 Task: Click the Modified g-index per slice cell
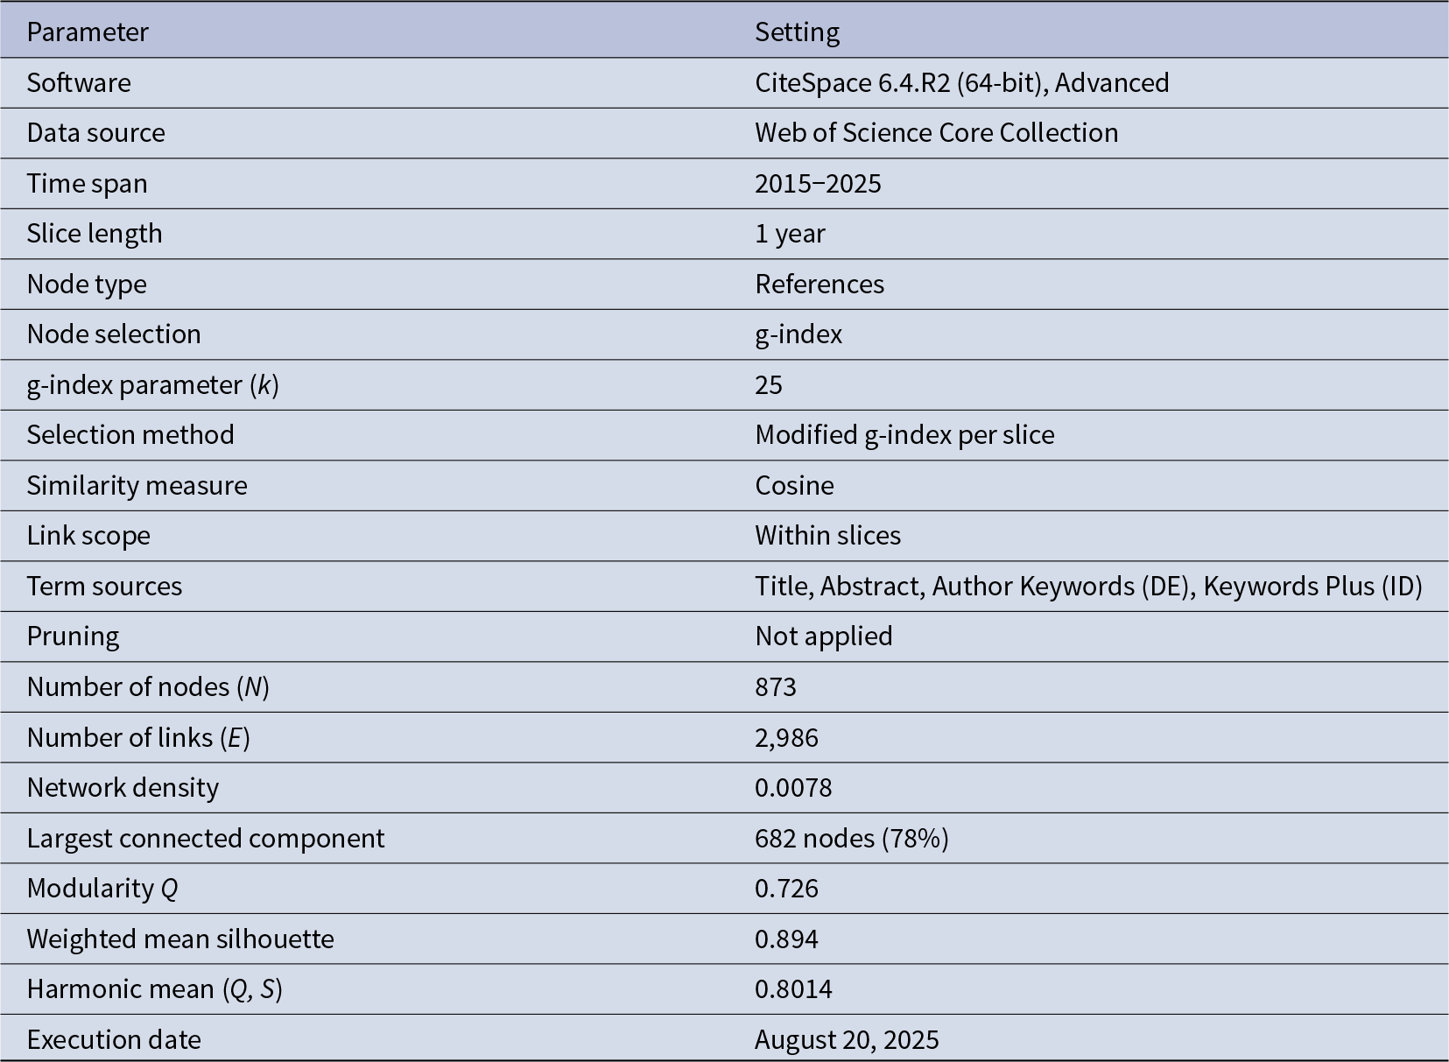pyautogui.click(x=904, y=434)
